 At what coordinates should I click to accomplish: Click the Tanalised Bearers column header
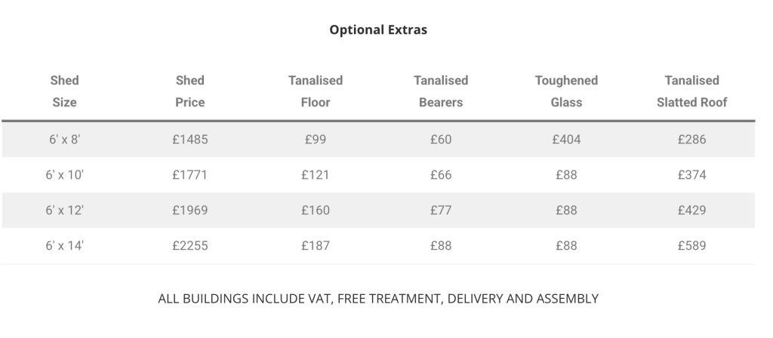pos(441,91)
